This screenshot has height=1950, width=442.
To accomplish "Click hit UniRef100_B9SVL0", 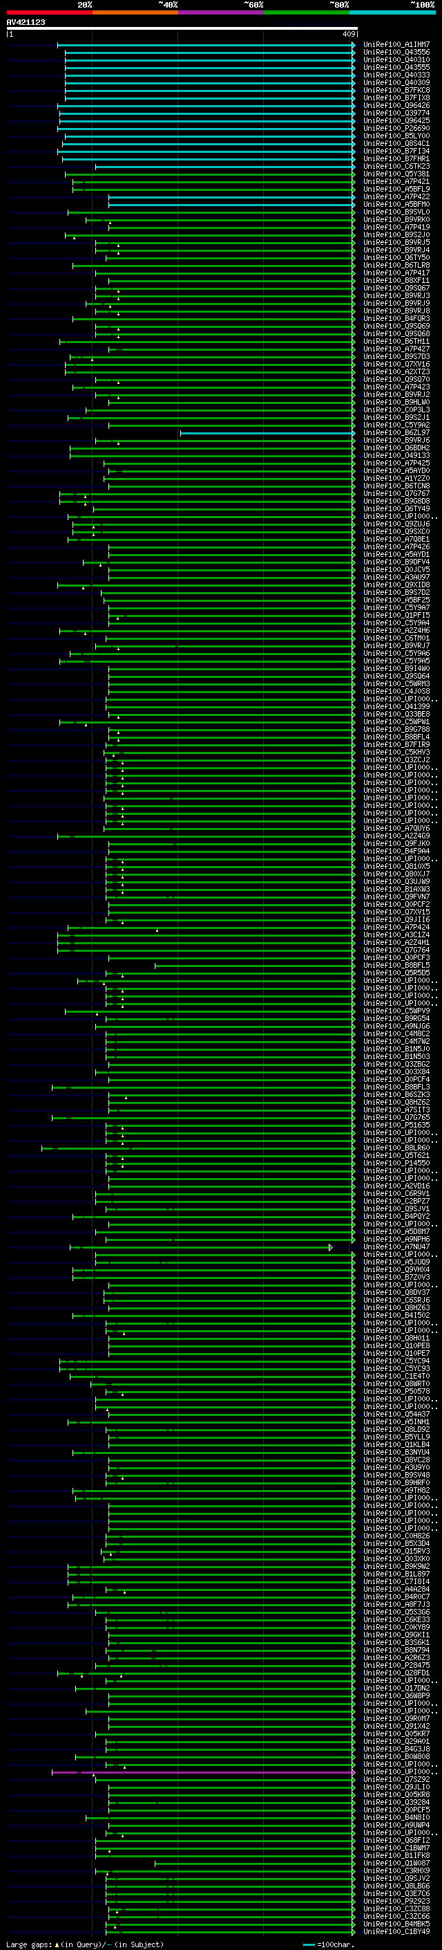I will tap(396, 212).
